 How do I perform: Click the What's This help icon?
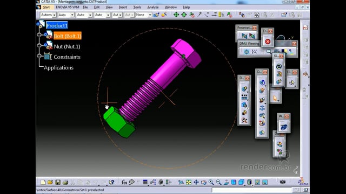click(112, 182)
